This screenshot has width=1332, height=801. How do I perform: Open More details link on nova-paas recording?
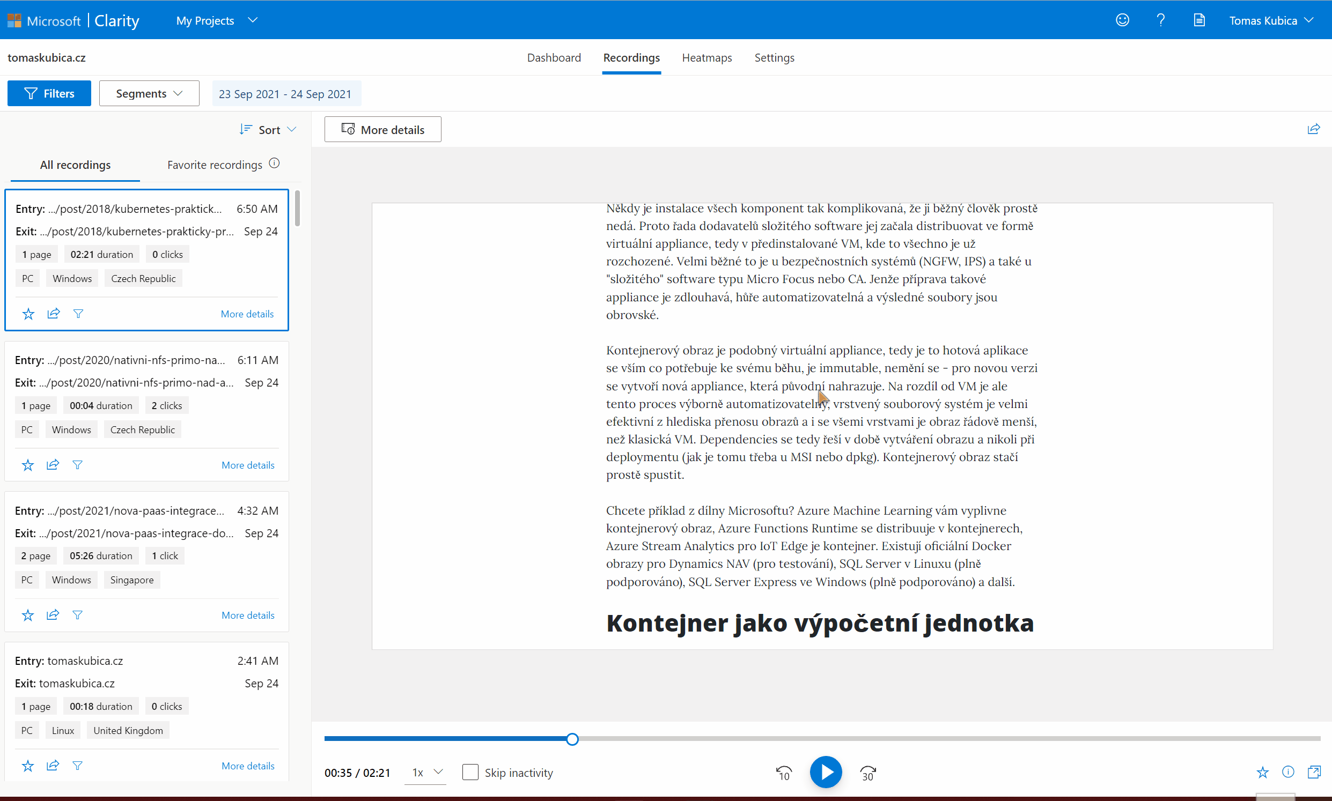tap(248, 615)
